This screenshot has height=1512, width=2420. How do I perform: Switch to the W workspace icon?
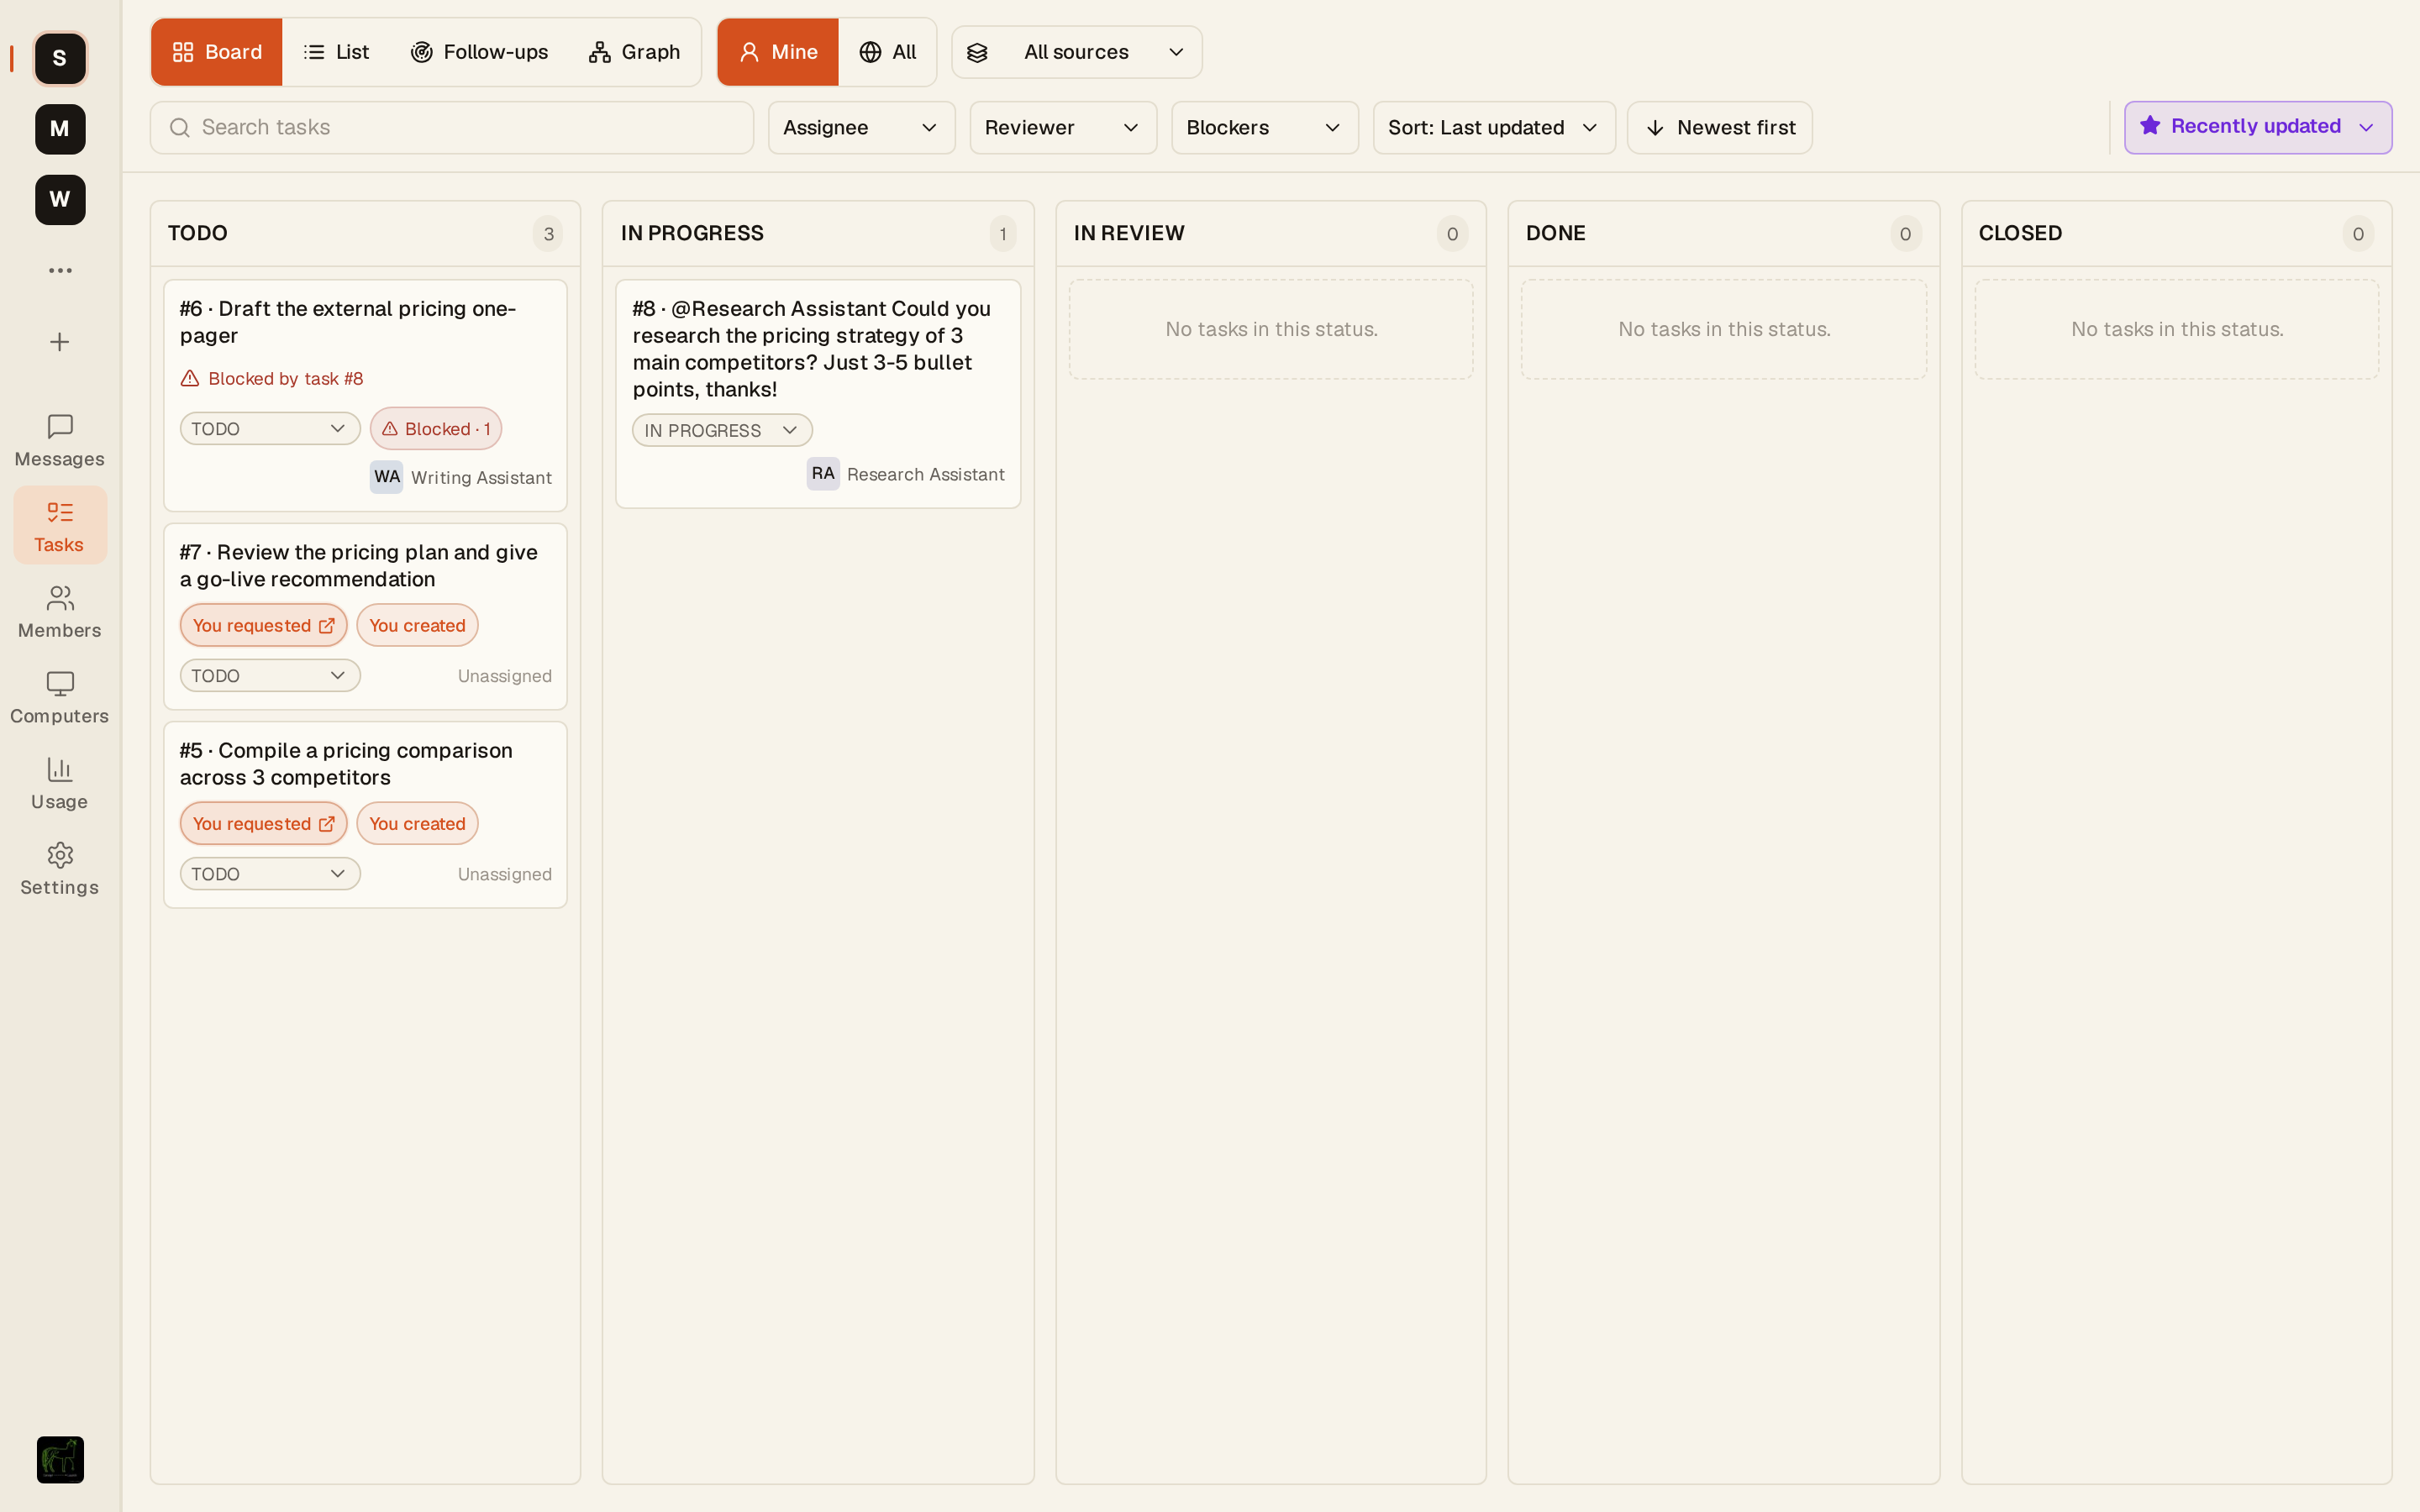[60, 200]
